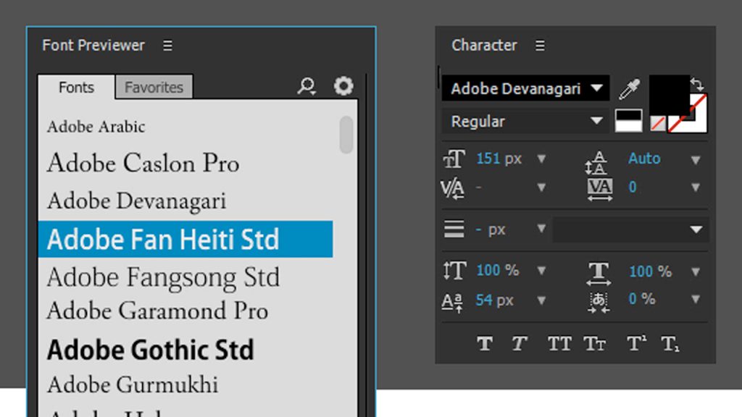Image resolution: width=742 pixels, height=417 pixels.
Task: Open the Font Previewer panel menu
Action: (167, 46)
